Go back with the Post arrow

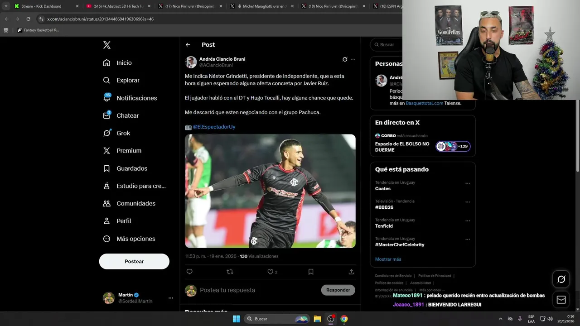coord(188,45)
